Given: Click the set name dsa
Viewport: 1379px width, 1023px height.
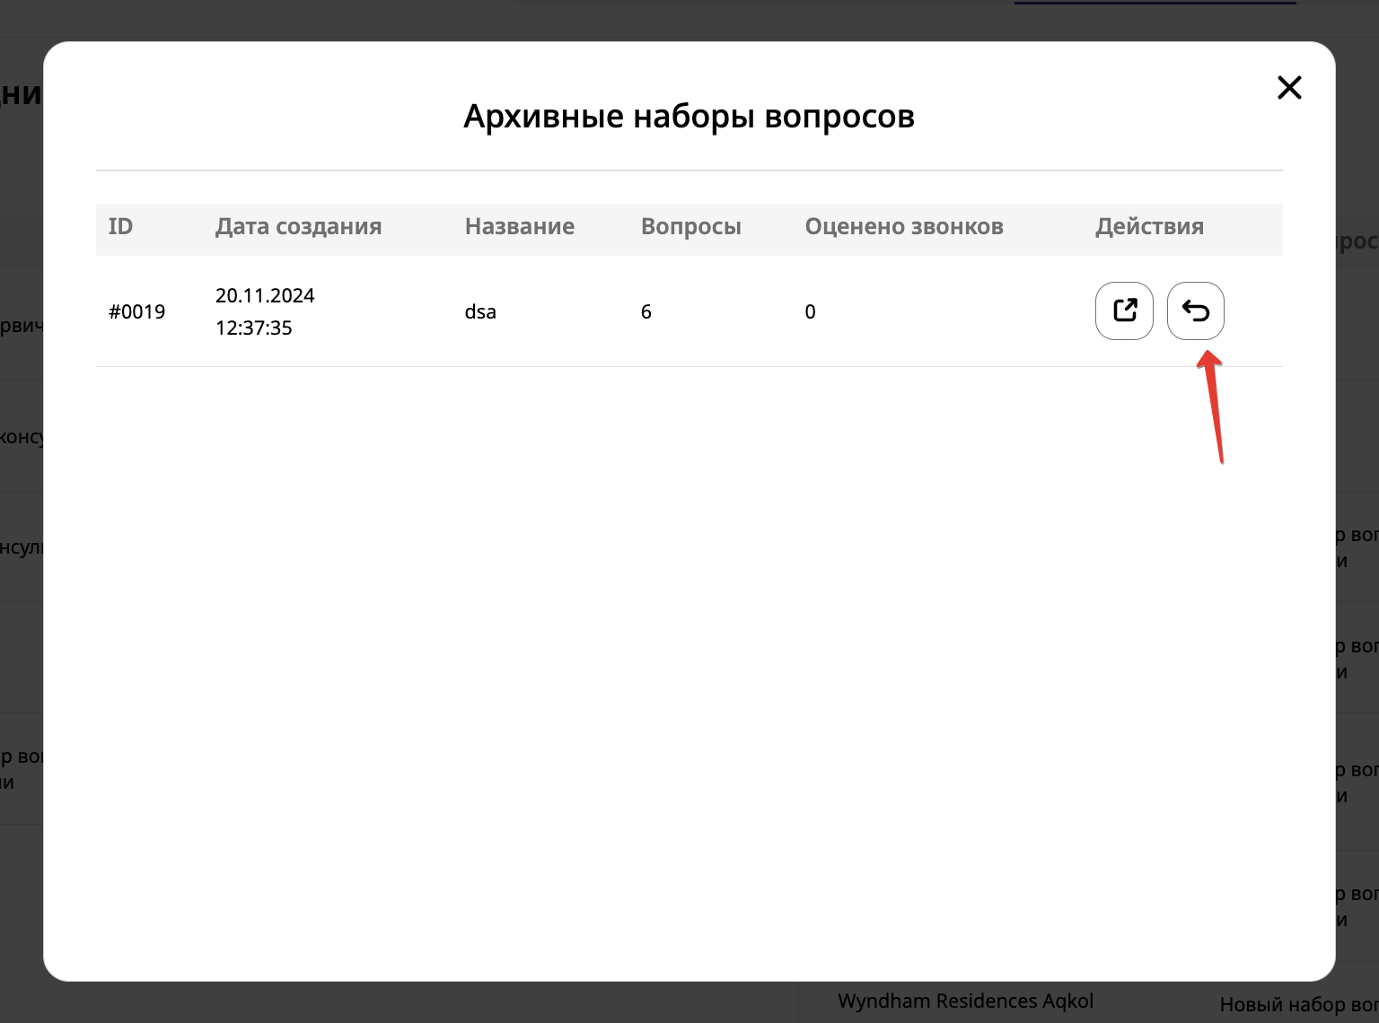Looking at the screenshot, I should (480, 312).
